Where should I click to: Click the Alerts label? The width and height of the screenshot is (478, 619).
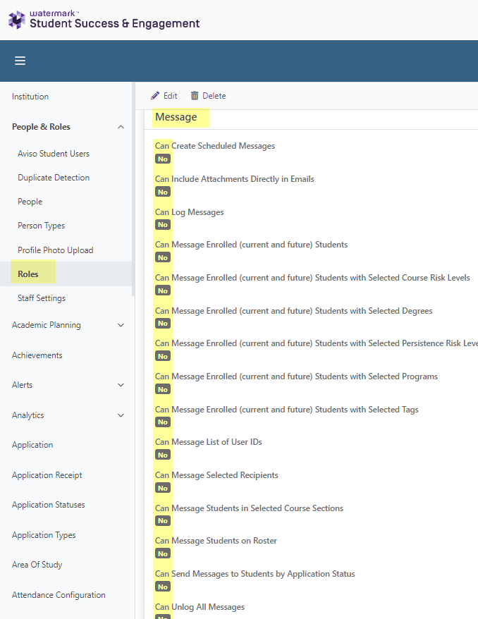tap(22, 385)
